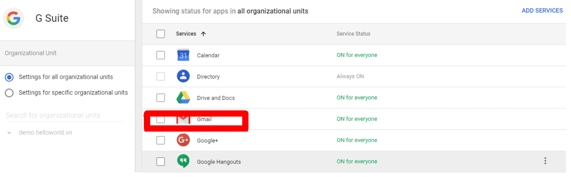This screenshot has height=177, width=571.
Task: Click Google Hangouts' ON for everyone status
Action: (357, 161)
